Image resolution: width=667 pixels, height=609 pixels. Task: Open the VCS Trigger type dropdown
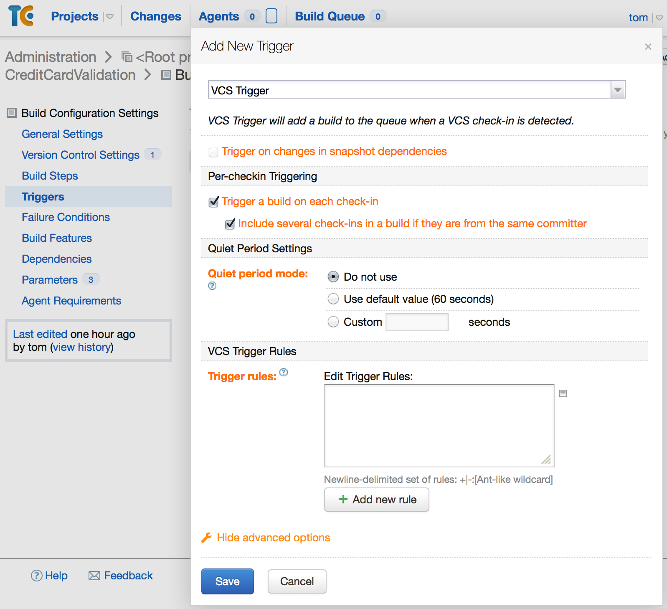click(x=618, y=90)
